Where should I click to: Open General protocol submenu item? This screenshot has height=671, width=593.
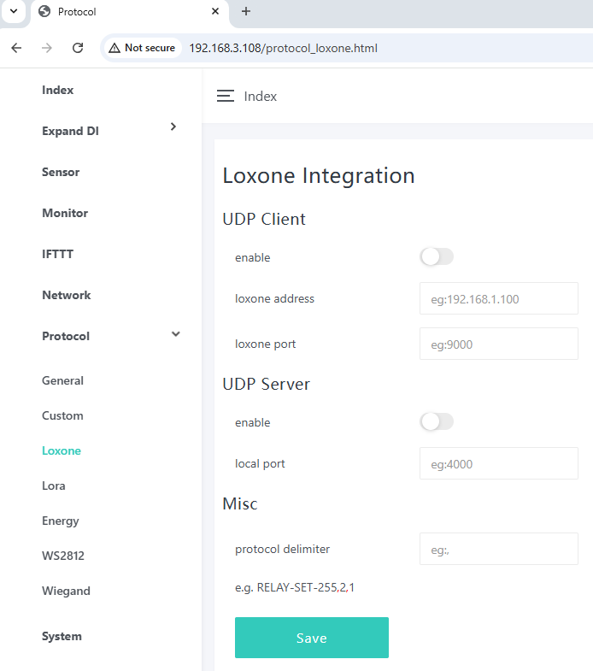(62, 380)
